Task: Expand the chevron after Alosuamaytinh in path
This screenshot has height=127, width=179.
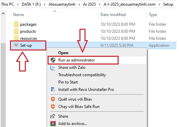Action: point(79,4)
